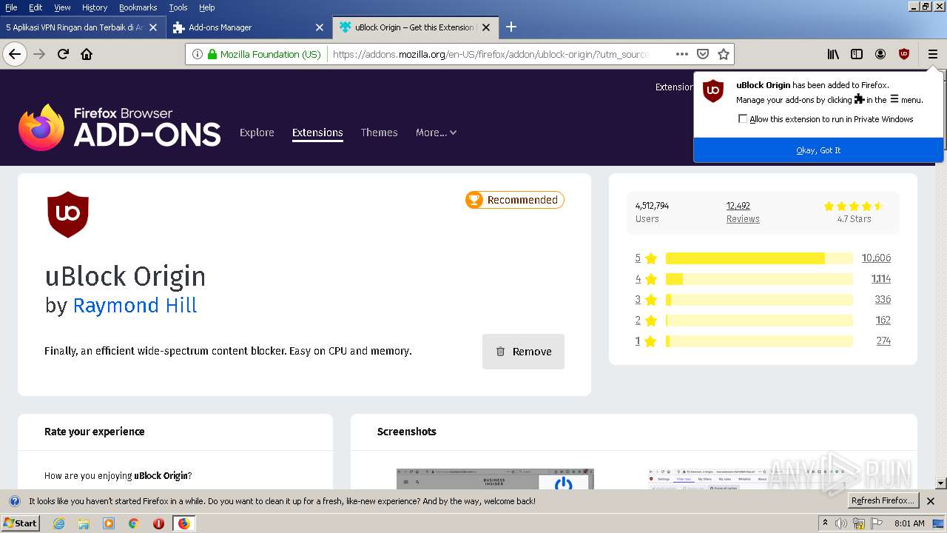This screenshot has height=533, width=947.
Task: Open Firefox Account toolbar icon
Action: tap(880, 54)
